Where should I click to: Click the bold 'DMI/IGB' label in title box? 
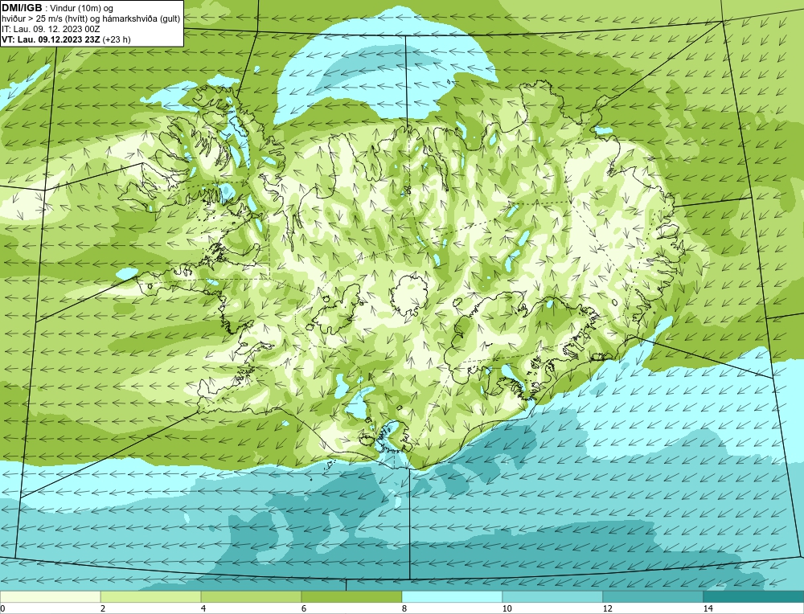click(x=22, y=8)
